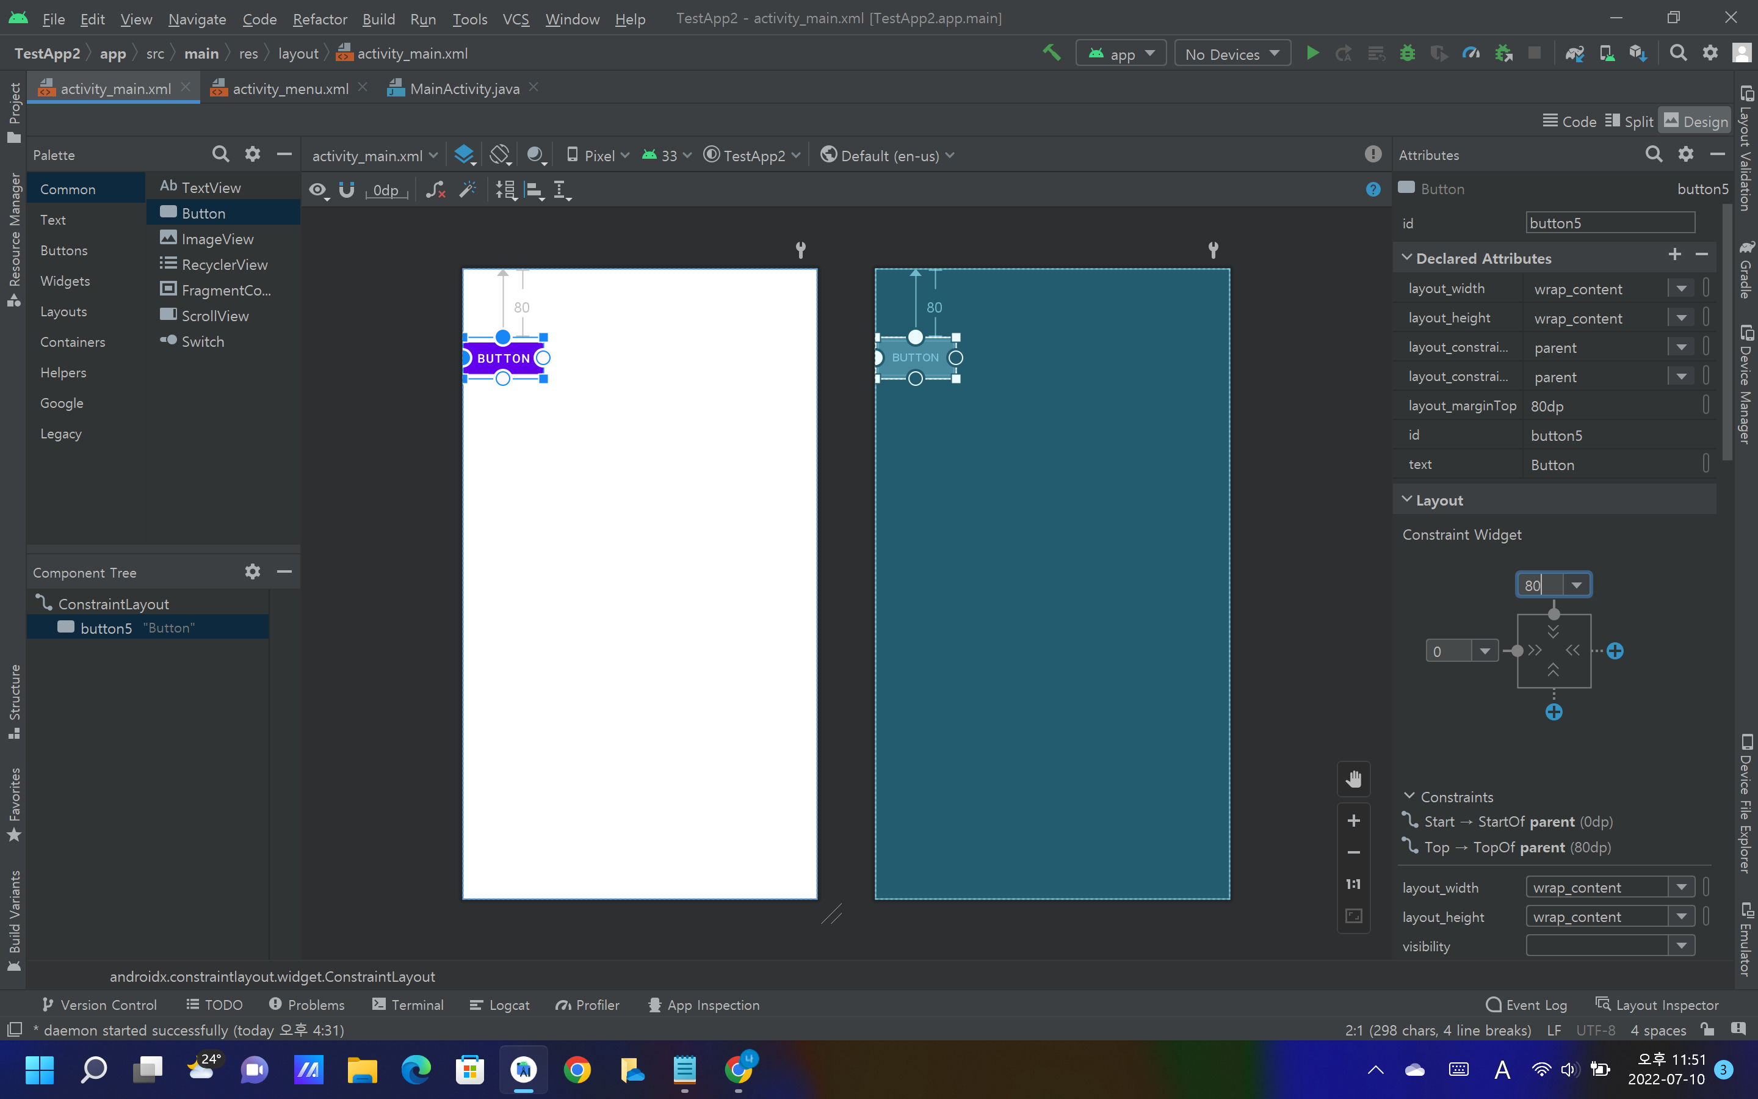Screen dimensions: 1758x1099
Task: Select the Pan hand tool
Action: coord(1353,779)
